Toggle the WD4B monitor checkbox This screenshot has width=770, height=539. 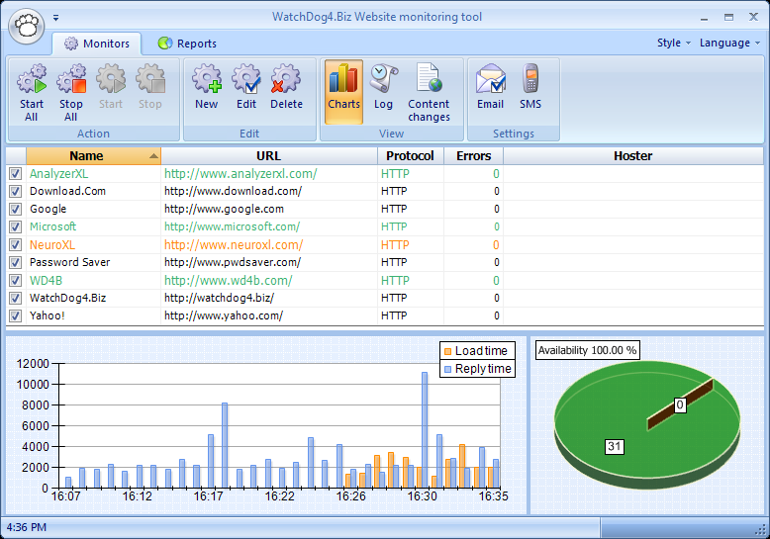(x=15, y=280)
